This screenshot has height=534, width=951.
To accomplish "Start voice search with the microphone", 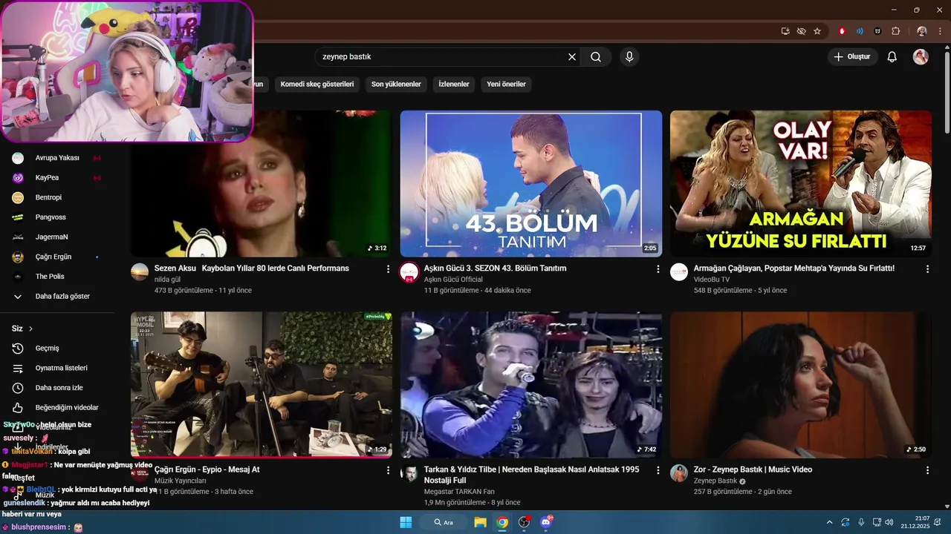I will tap(629, 57).
